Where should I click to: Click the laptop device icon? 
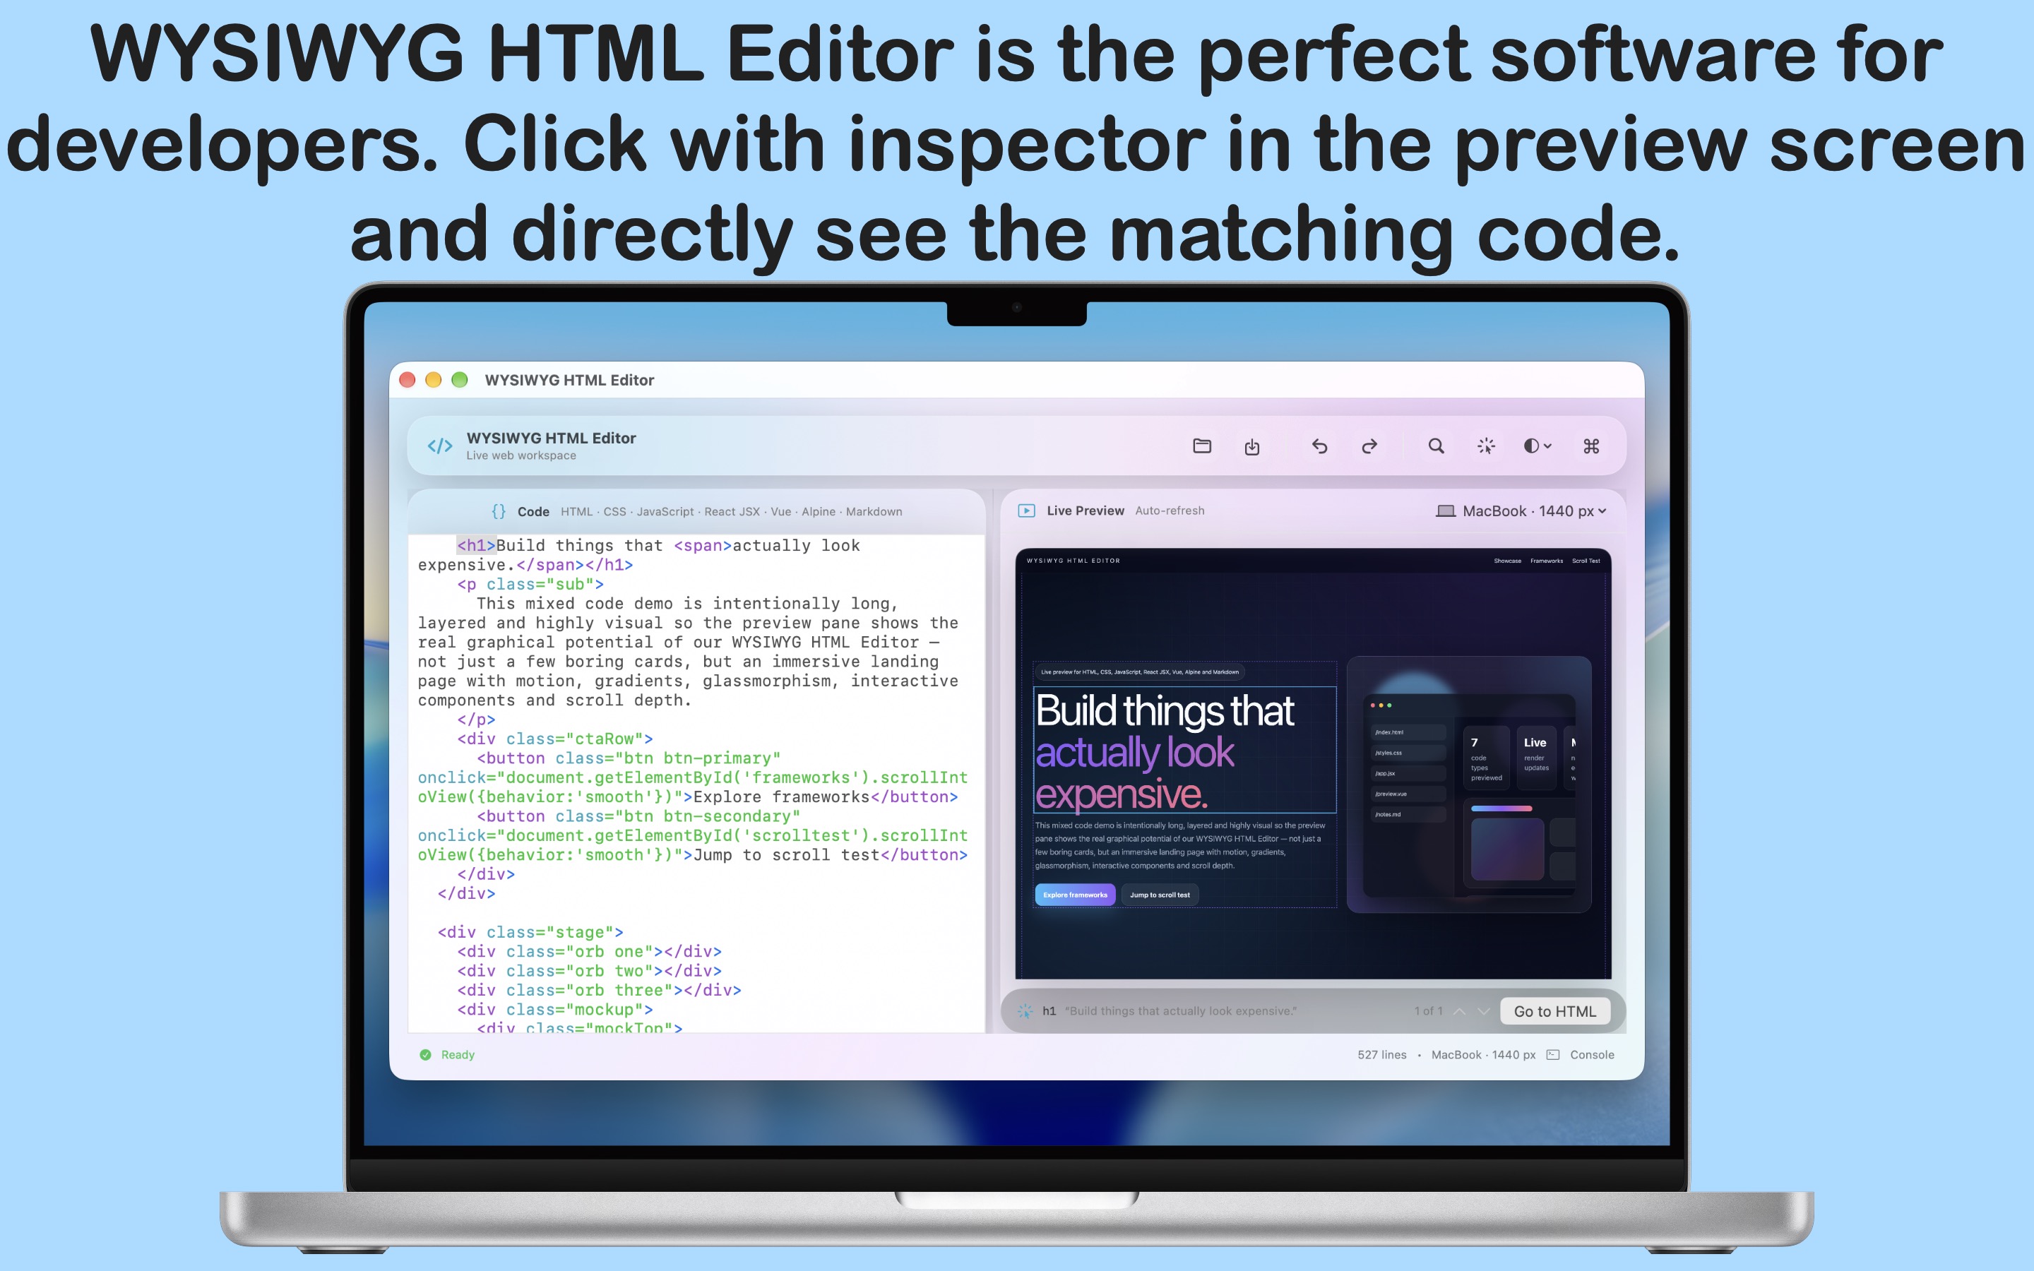pyautogui.click(x=1445, y=511)
